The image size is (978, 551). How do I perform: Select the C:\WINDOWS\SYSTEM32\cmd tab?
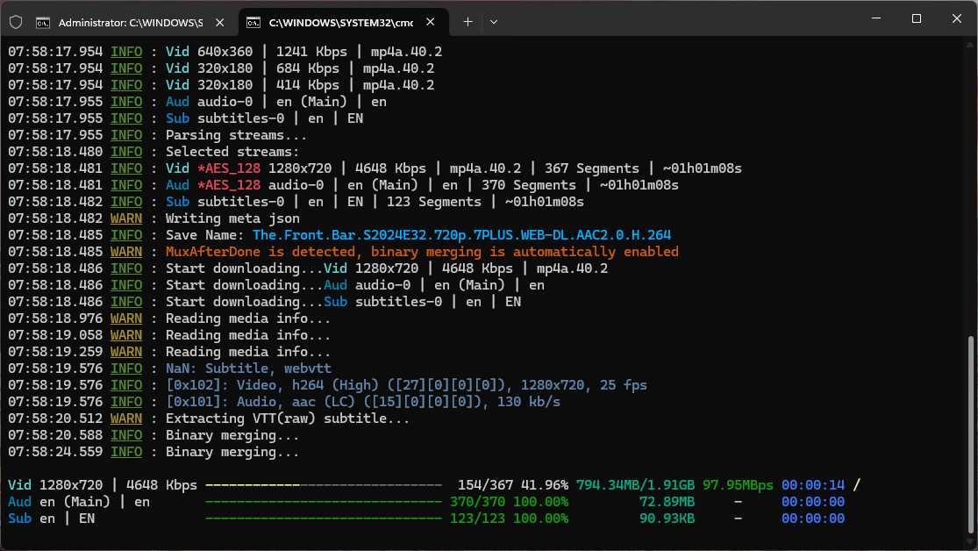[x=342, y=22]
